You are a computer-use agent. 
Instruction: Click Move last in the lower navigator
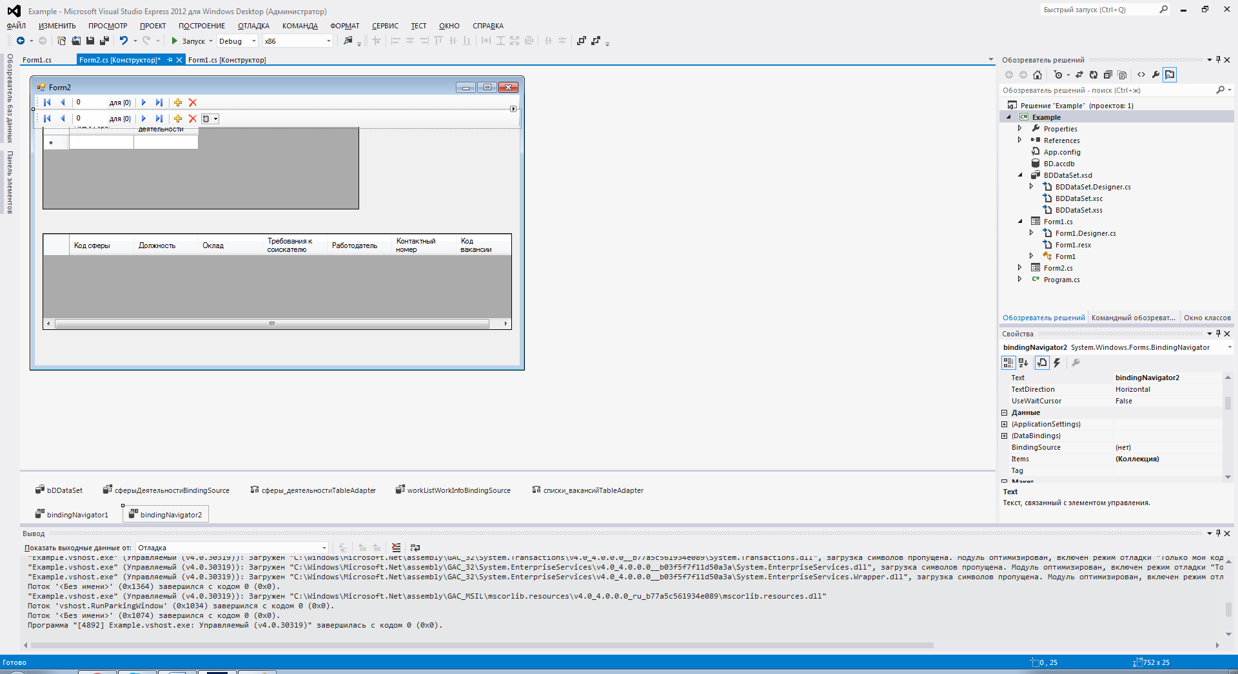(159, 119)
